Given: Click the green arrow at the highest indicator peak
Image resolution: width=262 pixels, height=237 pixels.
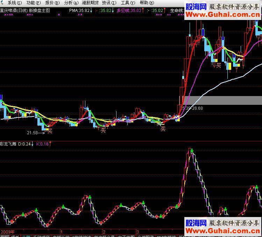Looking at the screenshot, I should click(x=192, y=150).
